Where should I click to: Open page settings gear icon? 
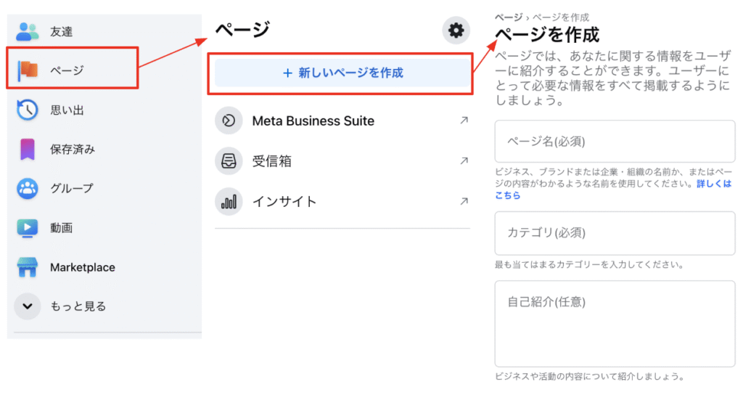tap(456, 30)
